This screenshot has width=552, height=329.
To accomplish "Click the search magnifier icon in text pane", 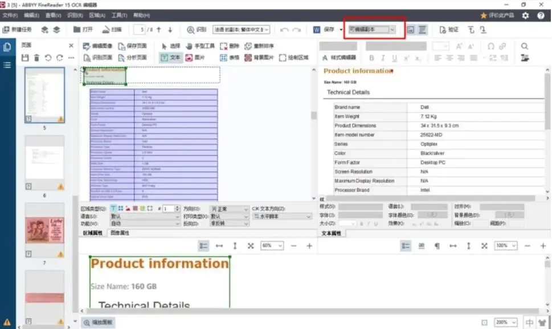I will tap(525, 46).
